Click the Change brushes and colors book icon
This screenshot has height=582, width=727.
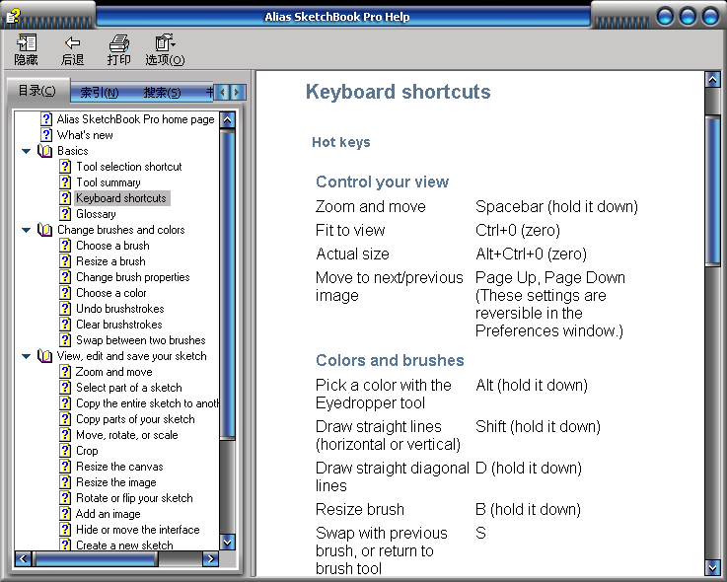click(45, 230)
